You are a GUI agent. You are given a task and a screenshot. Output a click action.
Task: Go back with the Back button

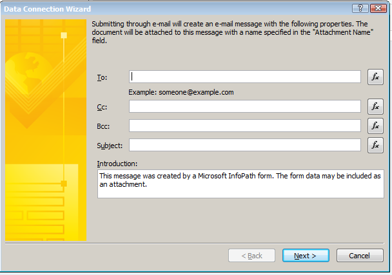[x=251, y=256]
